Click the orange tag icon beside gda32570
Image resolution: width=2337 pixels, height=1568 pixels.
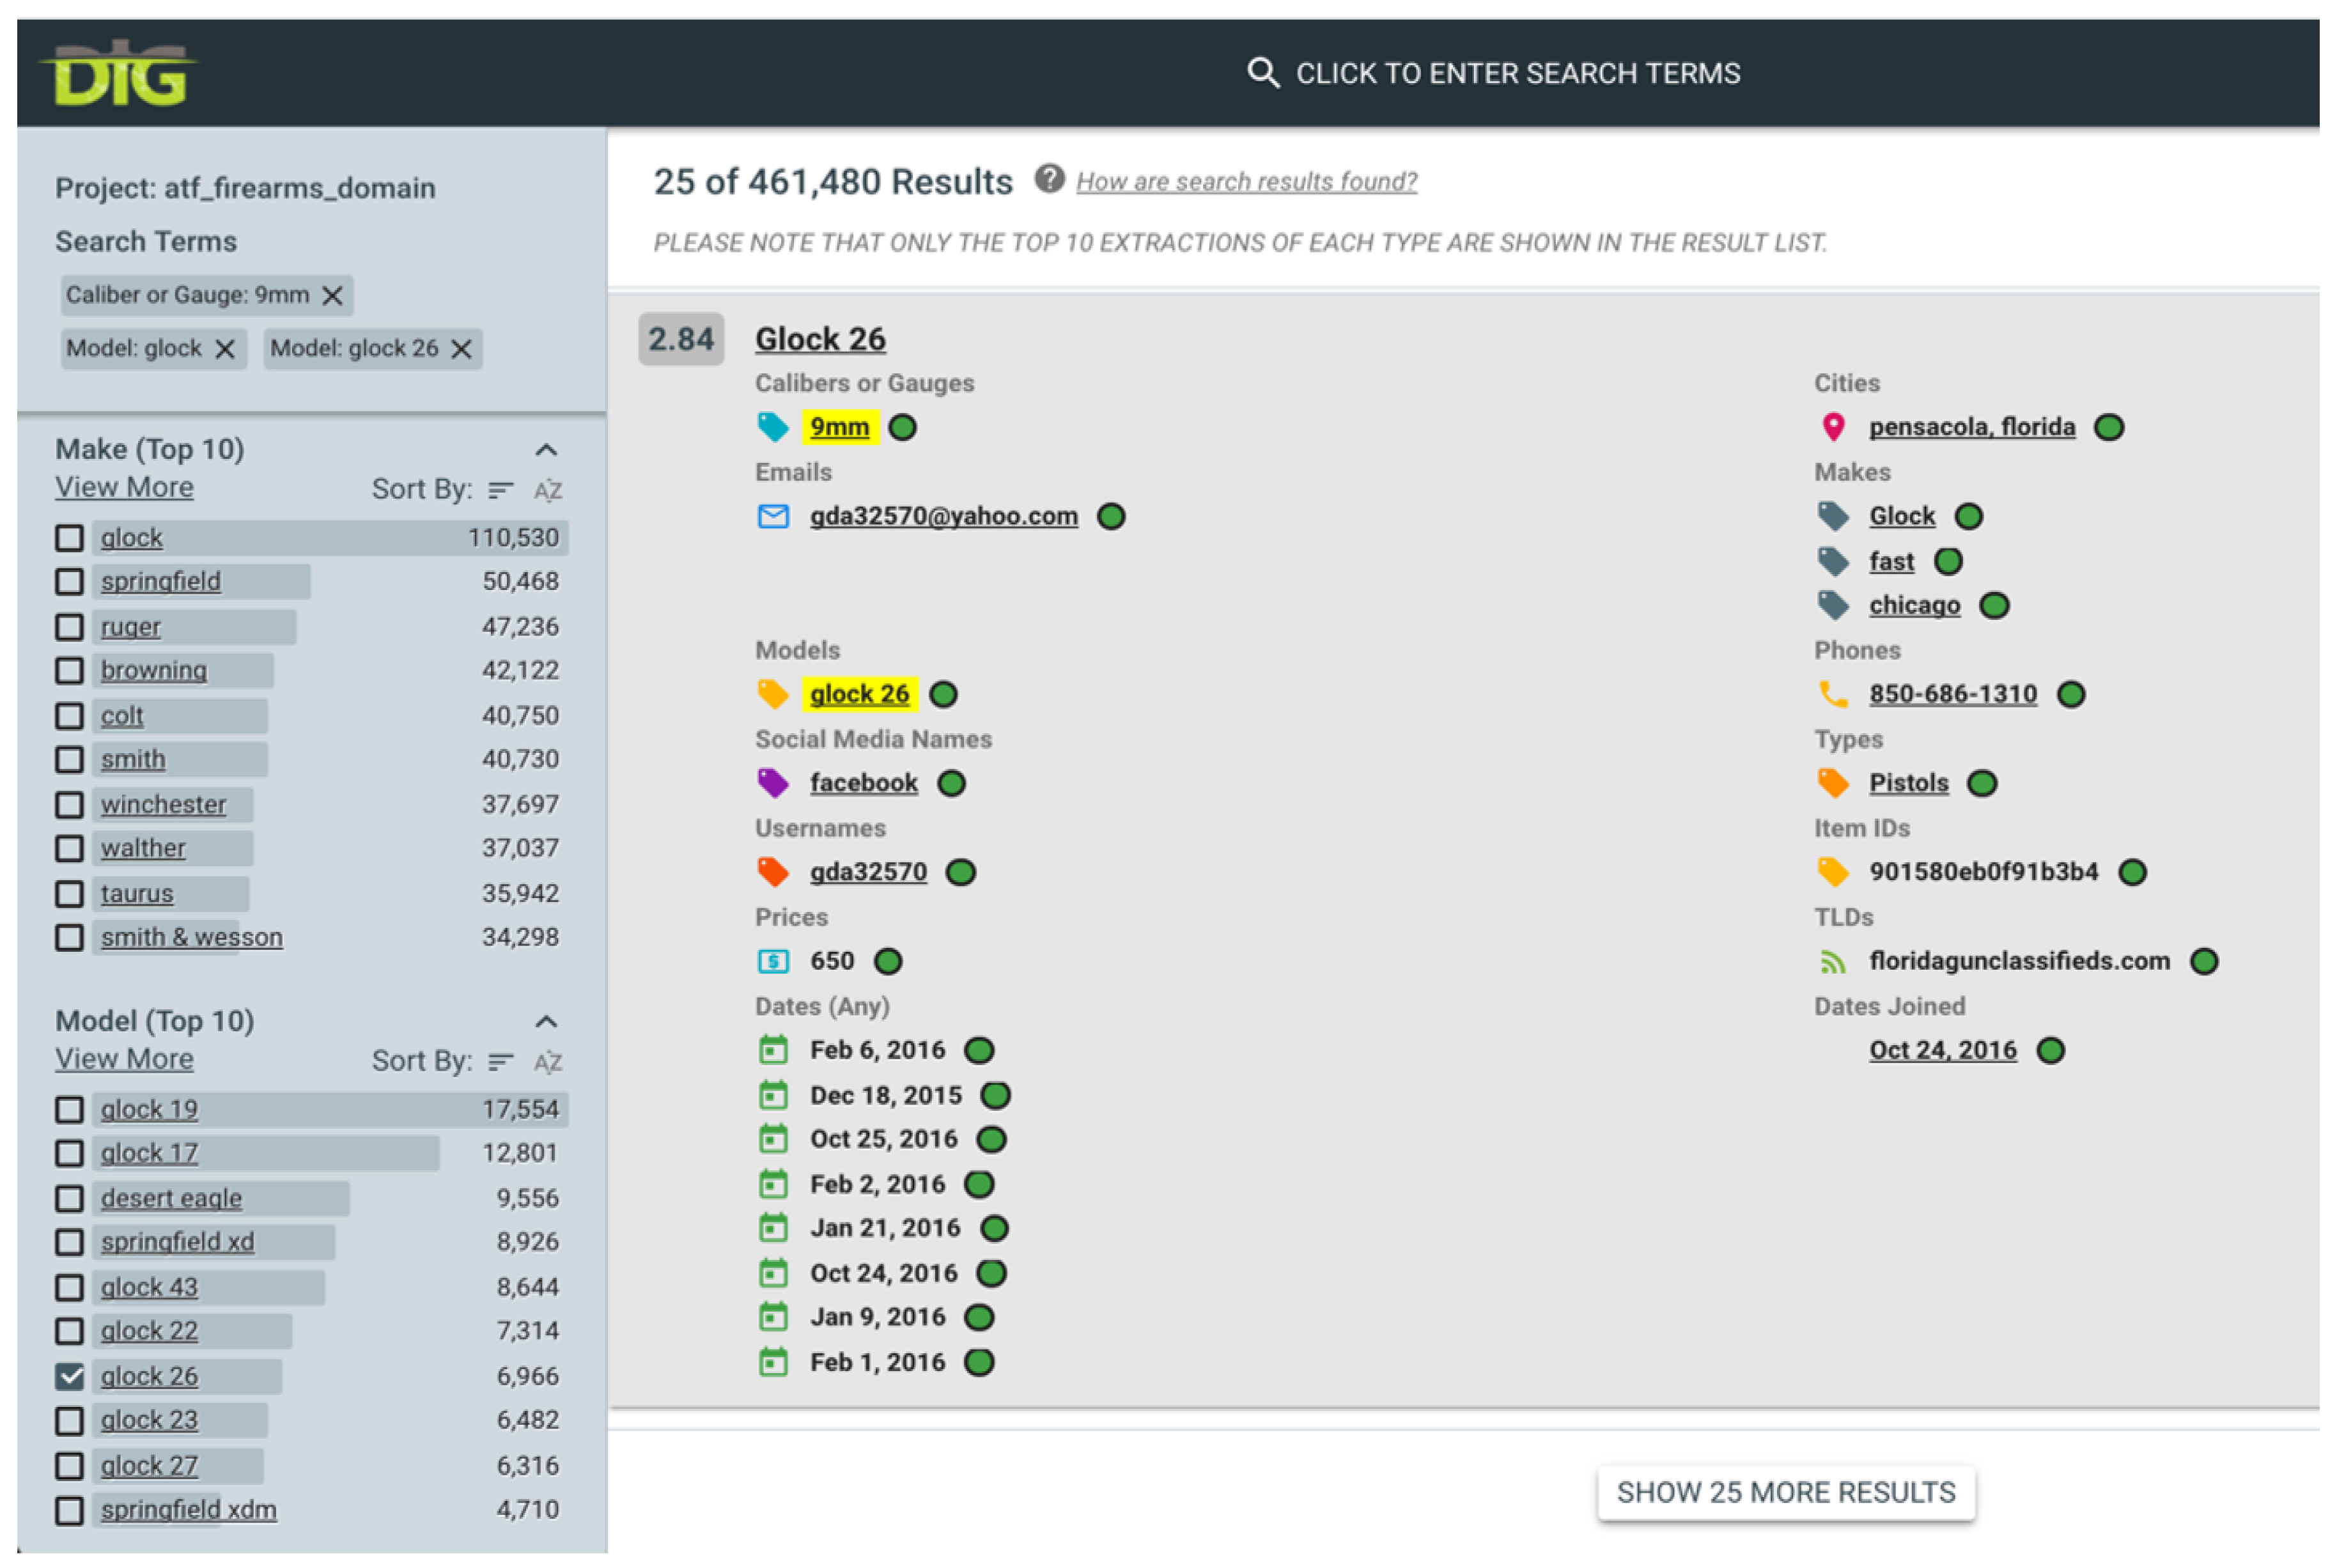[x=772, y=873]
